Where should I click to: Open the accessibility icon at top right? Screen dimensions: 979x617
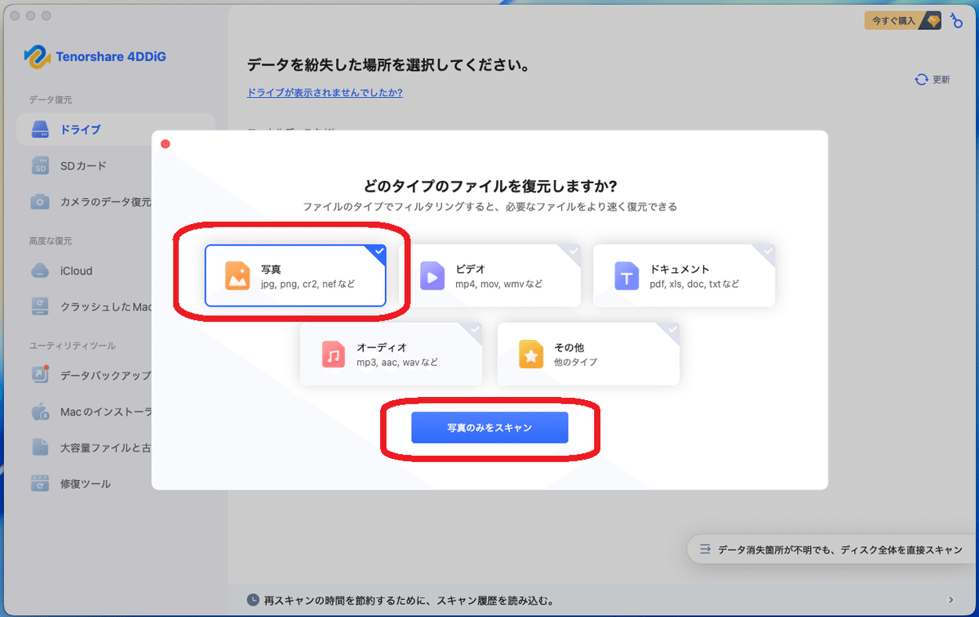956,20
